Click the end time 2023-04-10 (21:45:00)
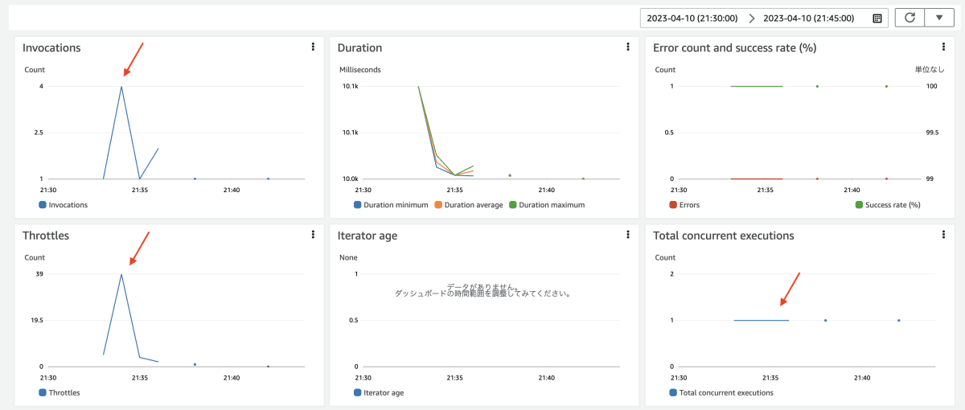This screenshot has width=965, height=410. point(808,18)
